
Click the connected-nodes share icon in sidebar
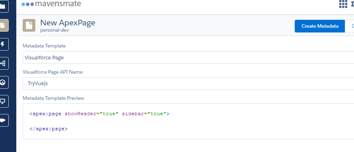2,64
